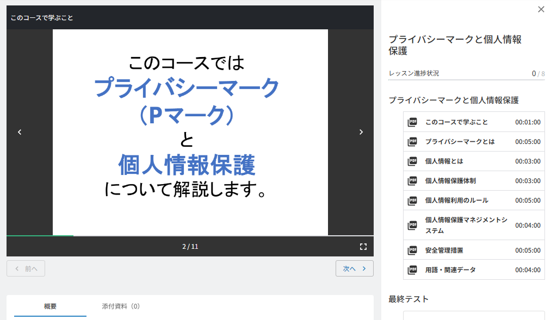Click the slide counter 2 / 11
The width and height of the screenshot is (551, 320).
[190, 247]
